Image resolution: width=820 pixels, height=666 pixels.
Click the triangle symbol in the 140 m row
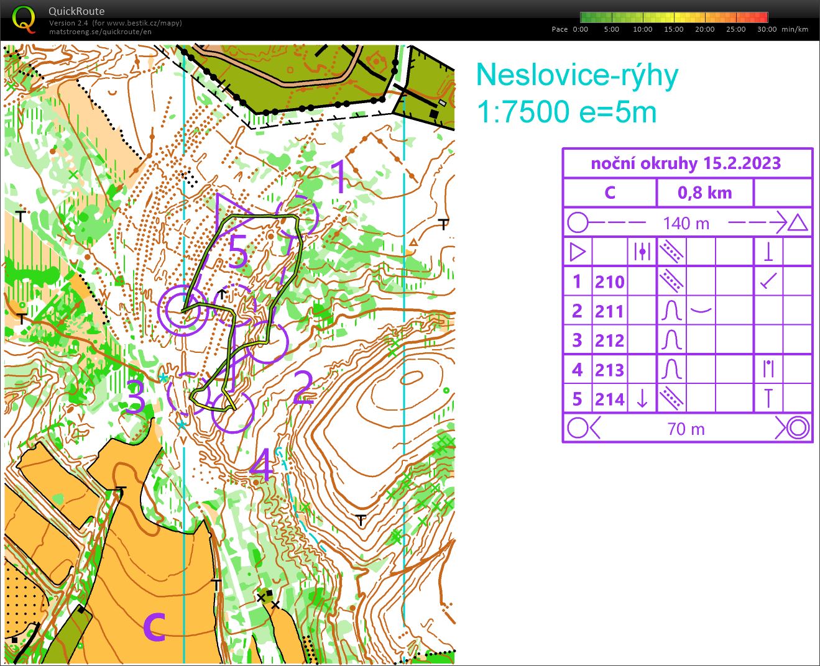coord(798,222)
